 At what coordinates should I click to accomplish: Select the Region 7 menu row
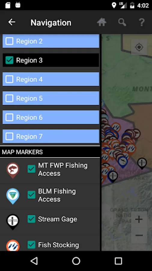point(51,136)
